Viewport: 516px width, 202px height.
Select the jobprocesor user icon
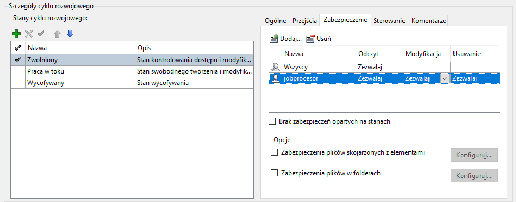coord(275,78)
